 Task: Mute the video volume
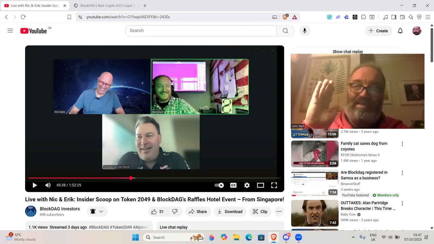(x=48, y=185)
